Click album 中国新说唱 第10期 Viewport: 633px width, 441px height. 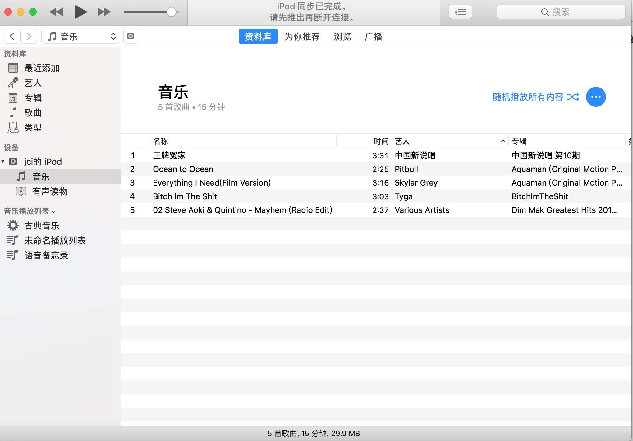tap(546, 155)
